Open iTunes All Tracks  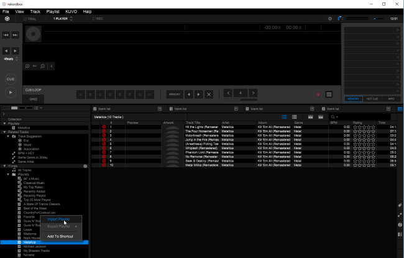tap(24, 170)
